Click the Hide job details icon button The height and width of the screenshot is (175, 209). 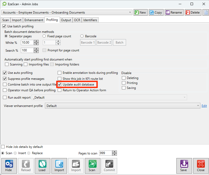pos(9,166)
